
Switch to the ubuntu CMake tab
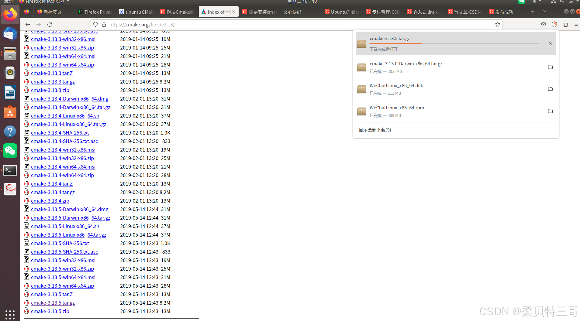point(136,12)
